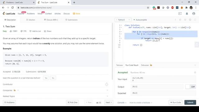Open the Mock nav link
Viewport: 199px width, 112px height.
click(40, 14)
